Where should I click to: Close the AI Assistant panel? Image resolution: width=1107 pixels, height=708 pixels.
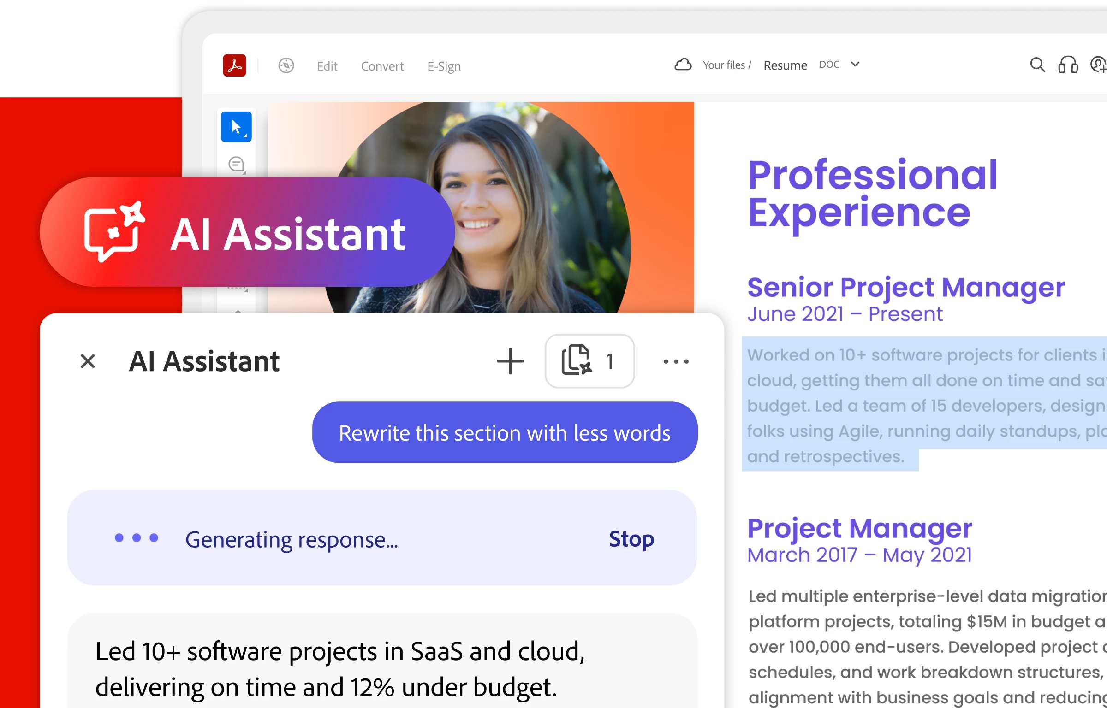pyautogui.click(x=88, y=361)
